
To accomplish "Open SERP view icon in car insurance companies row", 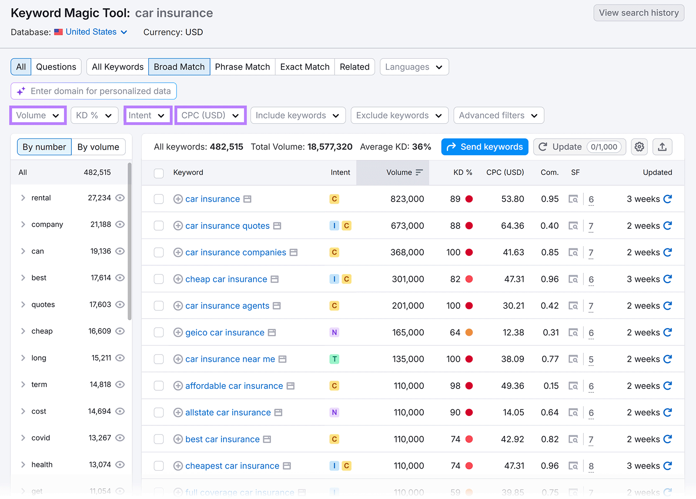I will tap(573, 253).
